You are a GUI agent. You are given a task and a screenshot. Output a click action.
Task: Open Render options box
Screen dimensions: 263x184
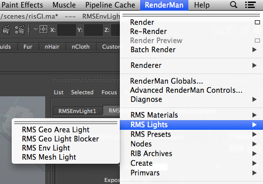click(x=257, y=22)
